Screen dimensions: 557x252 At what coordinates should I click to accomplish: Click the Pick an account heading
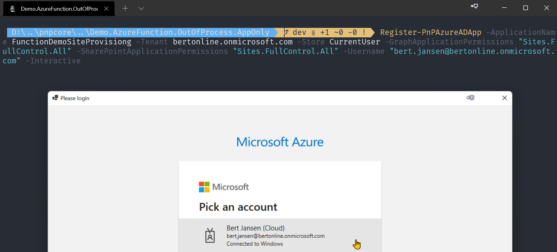[238, 207]
